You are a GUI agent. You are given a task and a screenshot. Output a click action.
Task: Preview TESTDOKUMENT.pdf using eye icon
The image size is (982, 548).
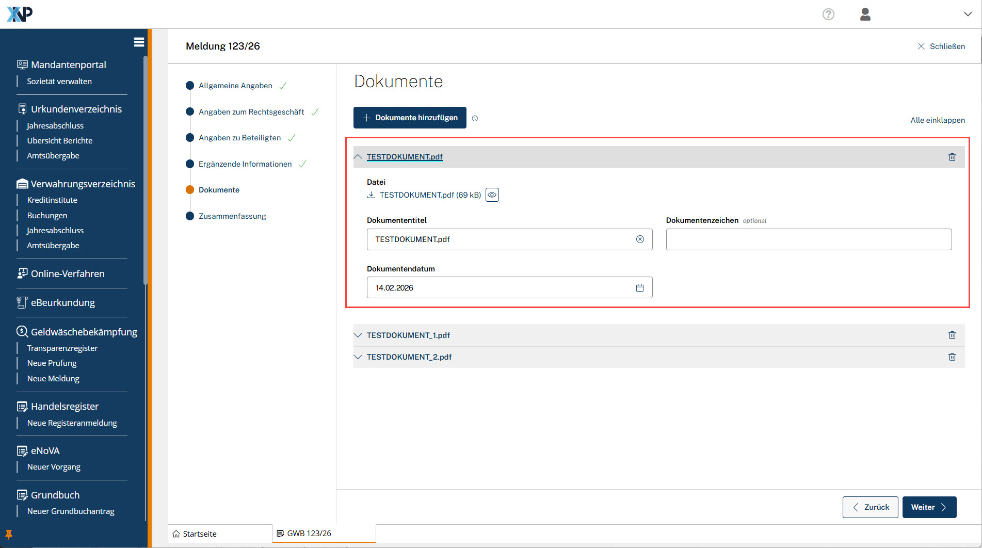[x=492, y=195]
